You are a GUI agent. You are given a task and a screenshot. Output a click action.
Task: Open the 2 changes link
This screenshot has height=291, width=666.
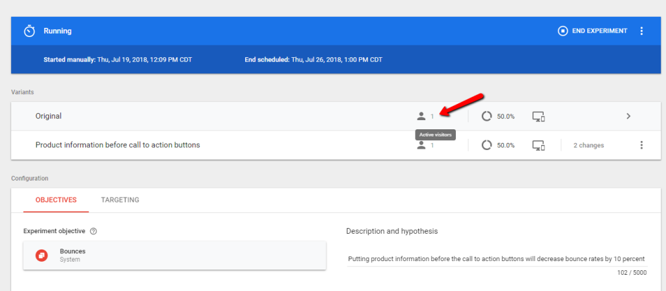[x=588, y=145]
